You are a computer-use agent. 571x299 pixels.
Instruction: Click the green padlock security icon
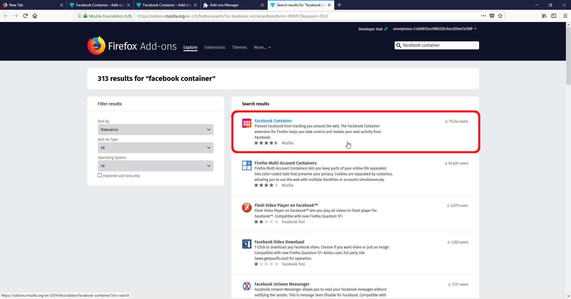[85, 16]
